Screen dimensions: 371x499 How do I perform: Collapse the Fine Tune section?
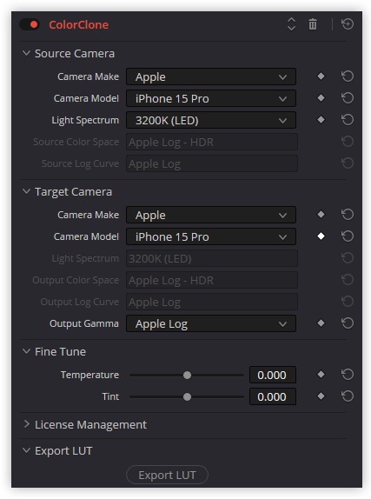55,352
